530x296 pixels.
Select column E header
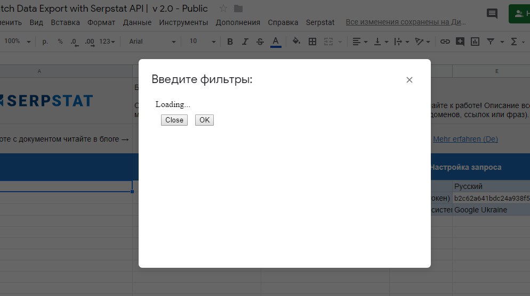tap(491, 71)
